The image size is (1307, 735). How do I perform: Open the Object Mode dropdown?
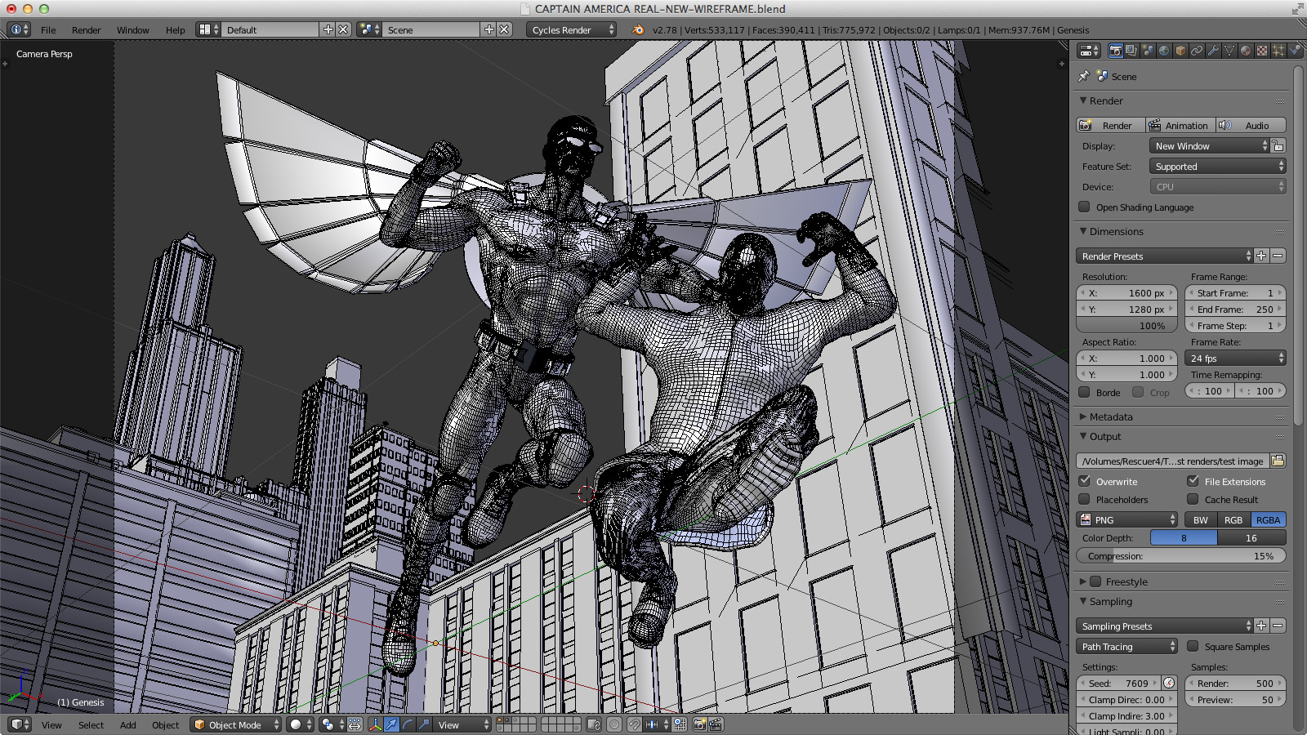pos(236,724)
